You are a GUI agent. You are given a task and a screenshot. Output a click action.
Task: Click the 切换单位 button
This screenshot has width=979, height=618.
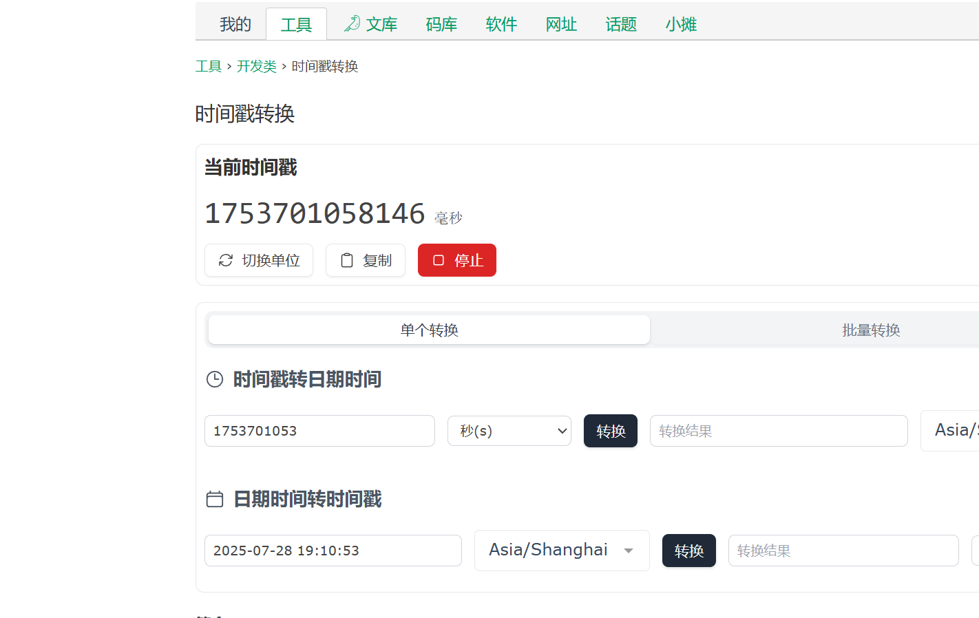pyautogui.click(x=259, y=260)
